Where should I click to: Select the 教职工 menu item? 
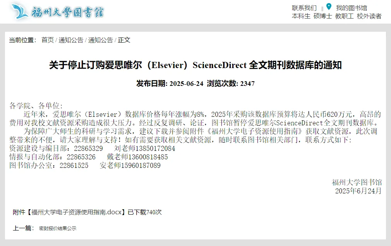click(345, 16)
